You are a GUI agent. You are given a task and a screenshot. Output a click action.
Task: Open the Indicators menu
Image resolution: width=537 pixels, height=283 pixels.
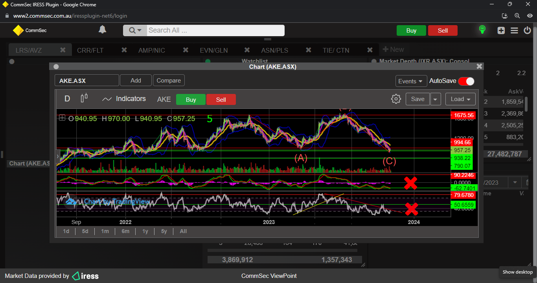coord(124,99)
